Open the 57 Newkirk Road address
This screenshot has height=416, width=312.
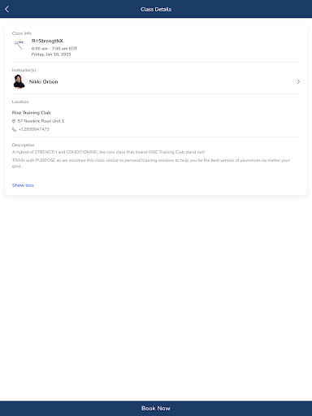click(41, 121)
